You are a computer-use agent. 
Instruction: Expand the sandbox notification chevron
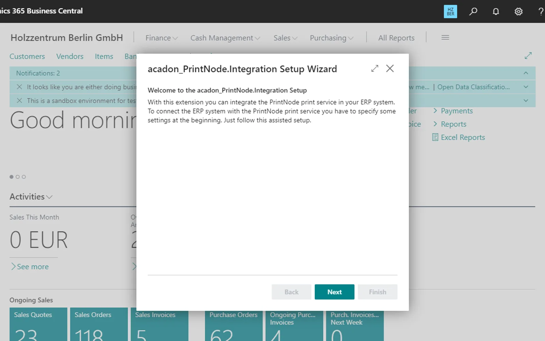(x=526, y=101)
